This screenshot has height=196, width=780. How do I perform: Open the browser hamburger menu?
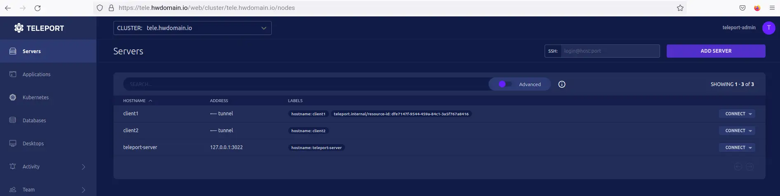coord(772,8)
